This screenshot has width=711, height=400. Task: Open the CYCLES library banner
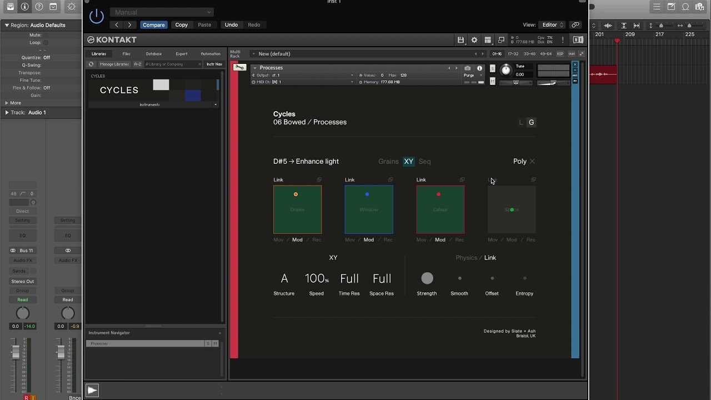point(153,90)
